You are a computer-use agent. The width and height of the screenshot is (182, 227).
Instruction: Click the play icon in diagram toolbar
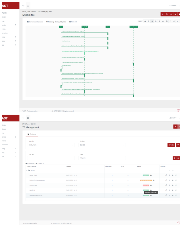[x=177, y=21]
